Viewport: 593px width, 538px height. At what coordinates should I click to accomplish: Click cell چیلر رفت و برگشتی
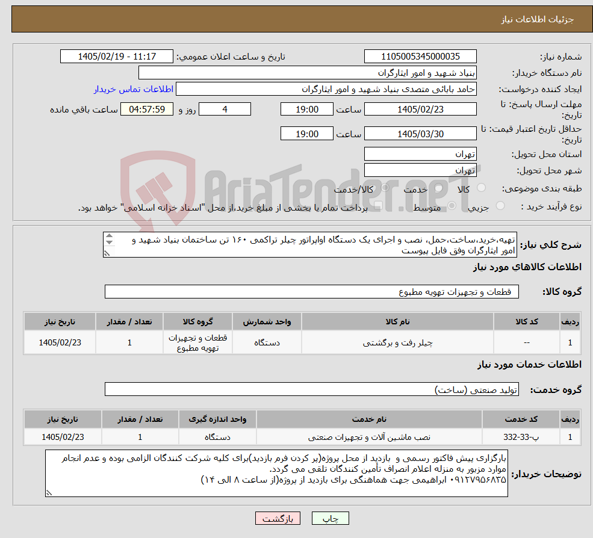coord(397,342)
